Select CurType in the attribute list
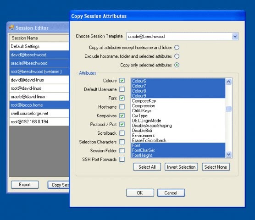Image resolution: width=255 pixels, height=220 pixels. pyautogui.click(x=178, y=115)
